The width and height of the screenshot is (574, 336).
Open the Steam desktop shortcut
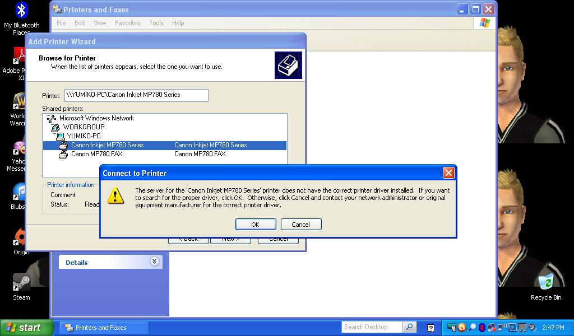[22, 287]
